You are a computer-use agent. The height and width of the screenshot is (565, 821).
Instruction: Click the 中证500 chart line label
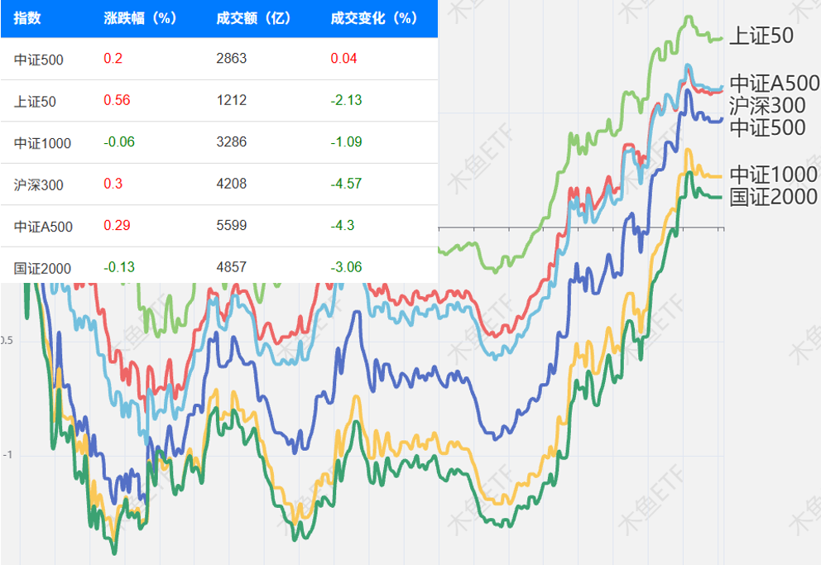(767, 127)
